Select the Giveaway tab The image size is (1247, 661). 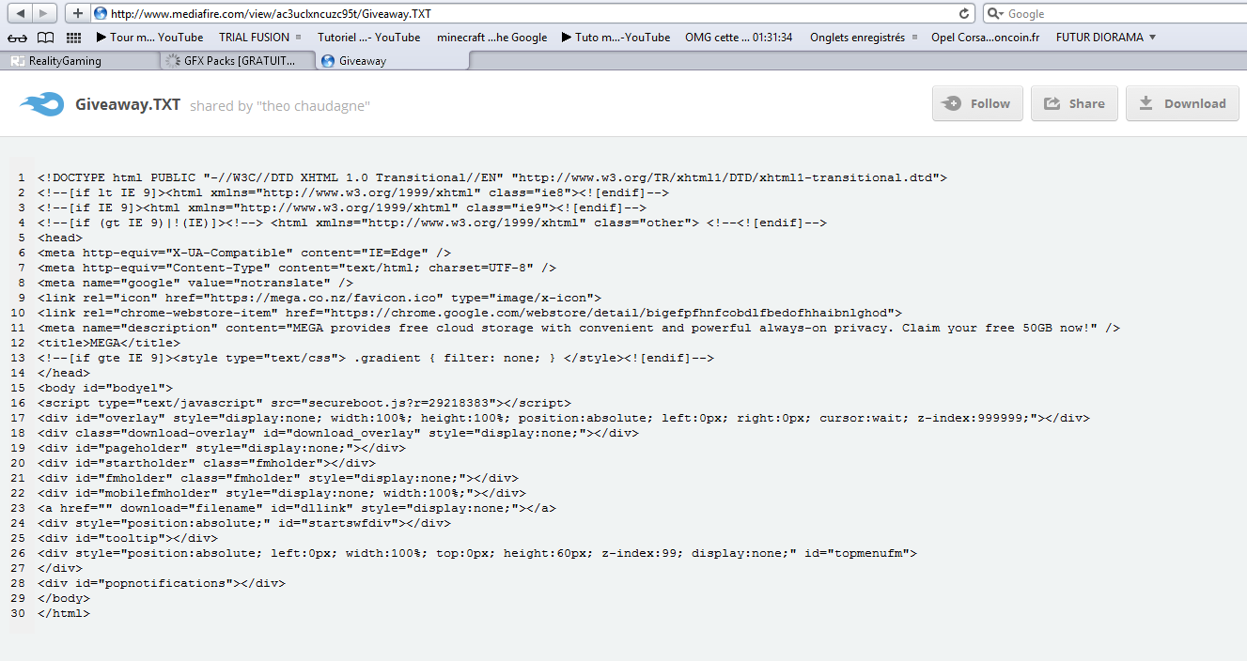[x=391, y=61]
